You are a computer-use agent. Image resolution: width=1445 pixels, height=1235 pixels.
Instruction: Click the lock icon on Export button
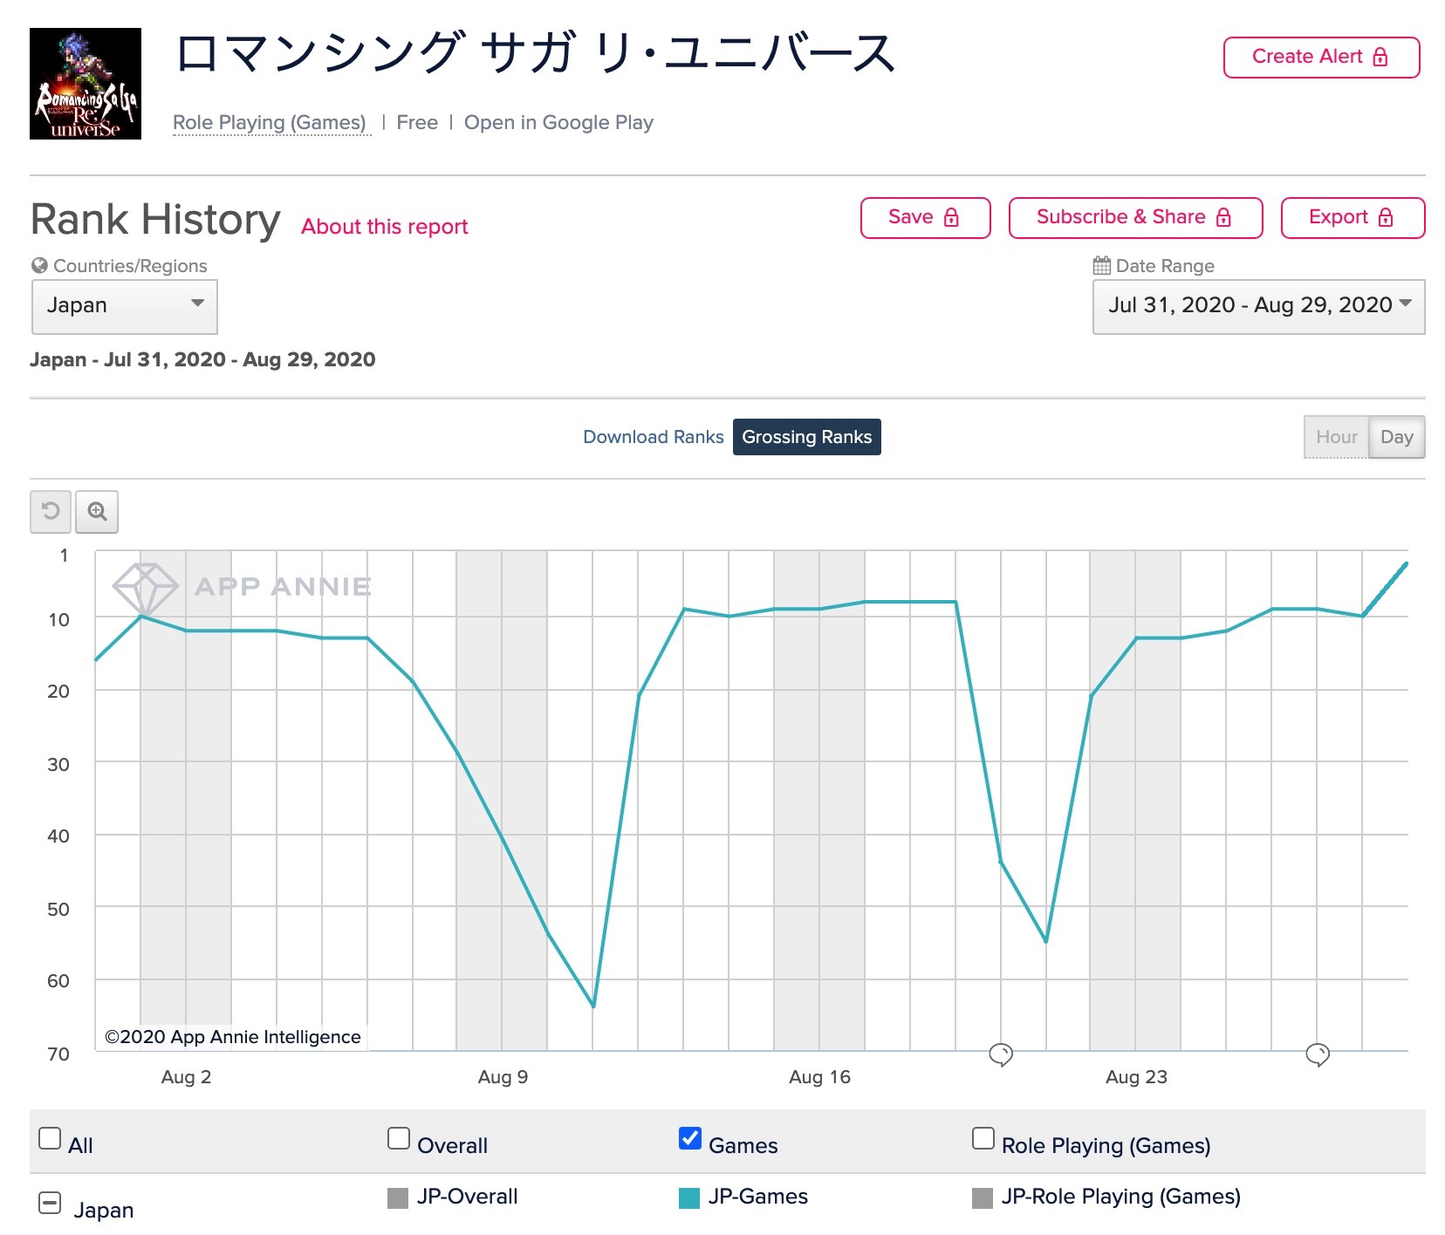point(1386,217)
